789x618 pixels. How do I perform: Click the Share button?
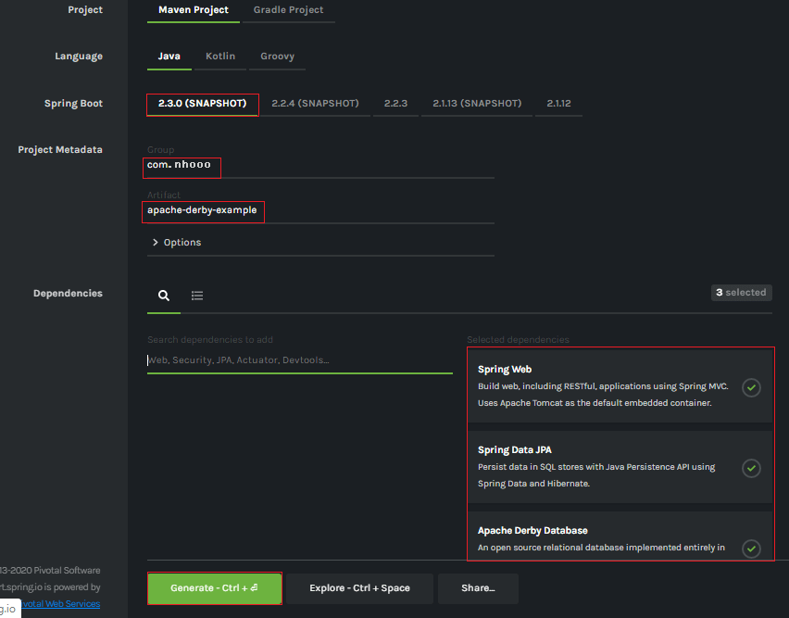pyautogui.click(x=478, y=588)
